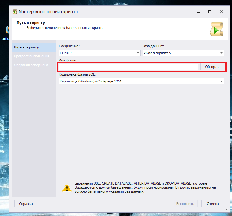Click the Обзор... browse button

(x=212, y=67)
